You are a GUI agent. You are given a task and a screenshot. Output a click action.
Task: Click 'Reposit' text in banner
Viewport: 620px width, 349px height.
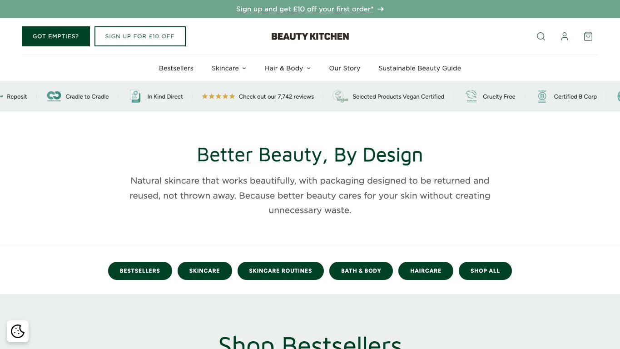(x=17, y=96)
